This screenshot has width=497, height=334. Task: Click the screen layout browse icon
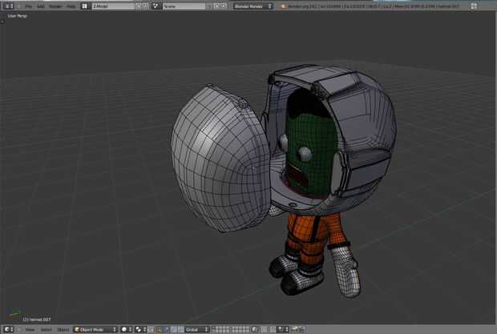85,6
